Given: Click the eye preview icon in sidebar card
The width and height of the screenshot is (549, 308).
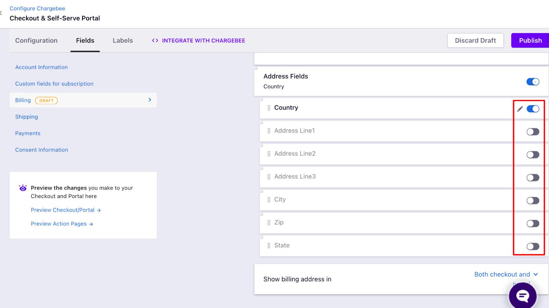Looking at the screenshot, I should click(x=23, y=188).
